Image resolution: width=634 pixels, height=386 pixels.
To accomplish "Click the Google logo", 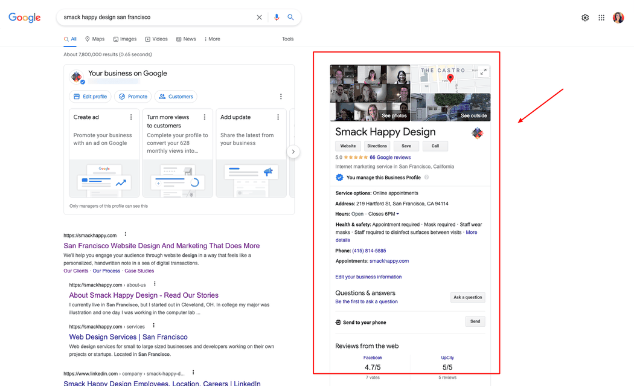I will [25, 18].
